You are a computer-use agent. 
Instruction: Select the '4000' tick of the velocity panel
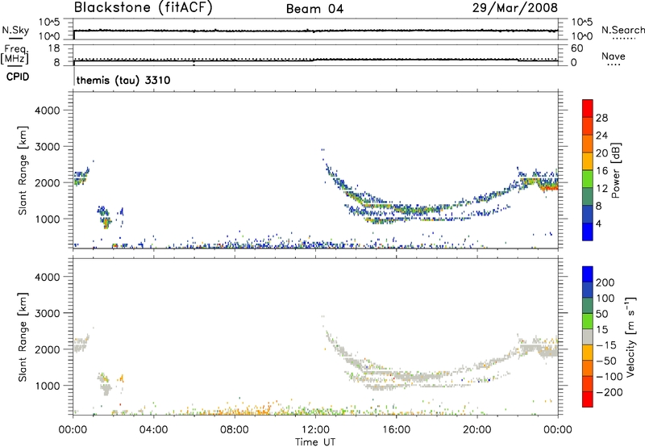(48, 277)
